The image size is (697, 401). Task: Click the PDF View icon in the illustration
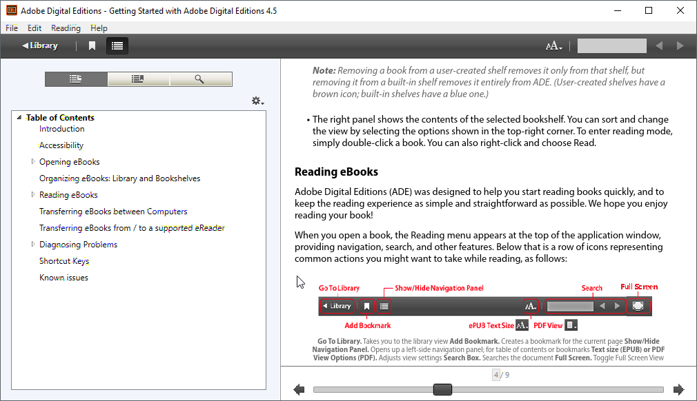pos(571,325)
